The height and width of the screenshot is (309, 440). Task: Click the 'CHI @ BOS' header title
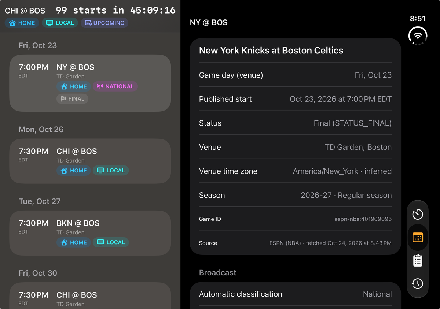(x=25, y=11)
